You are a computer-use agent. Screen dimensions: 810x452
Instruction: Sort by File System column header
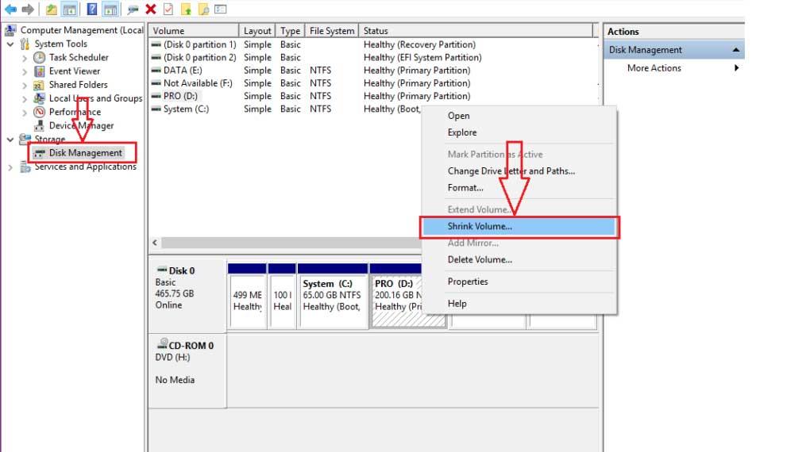(x=332, y=30)
